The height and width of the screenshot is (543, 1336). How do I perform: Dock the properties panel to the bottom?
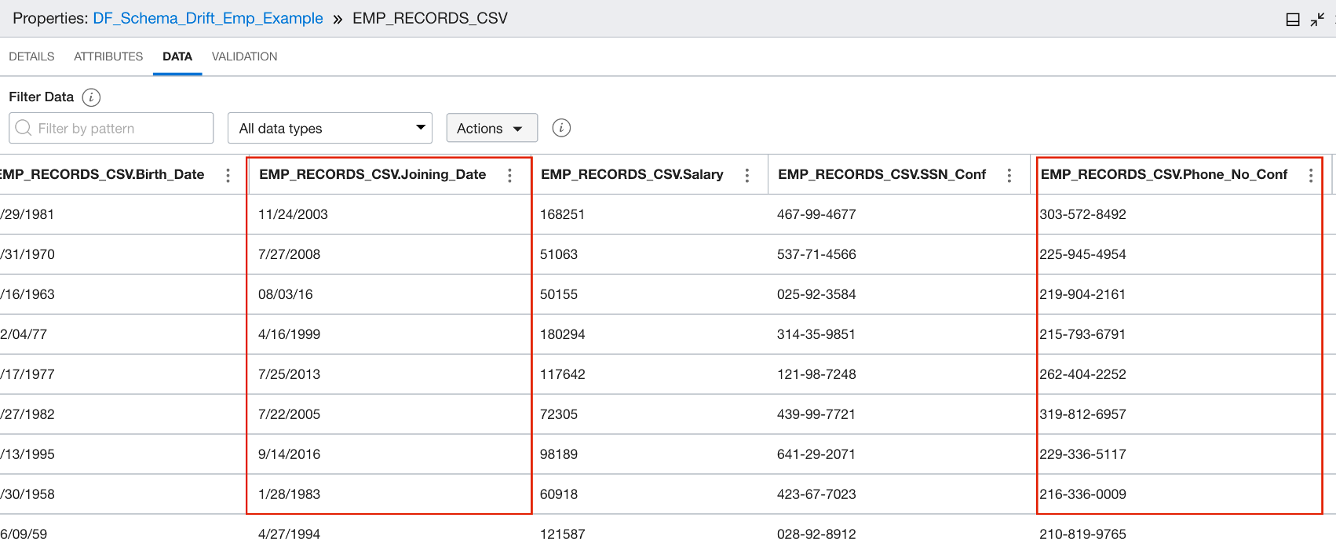coord(1293,20)
